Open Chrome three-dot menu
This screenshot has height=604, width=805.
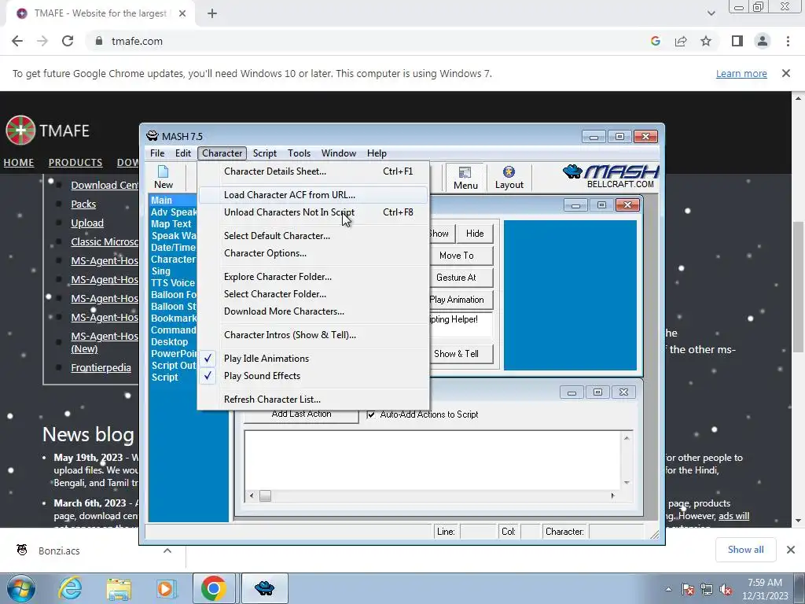(x=788, y=41)
